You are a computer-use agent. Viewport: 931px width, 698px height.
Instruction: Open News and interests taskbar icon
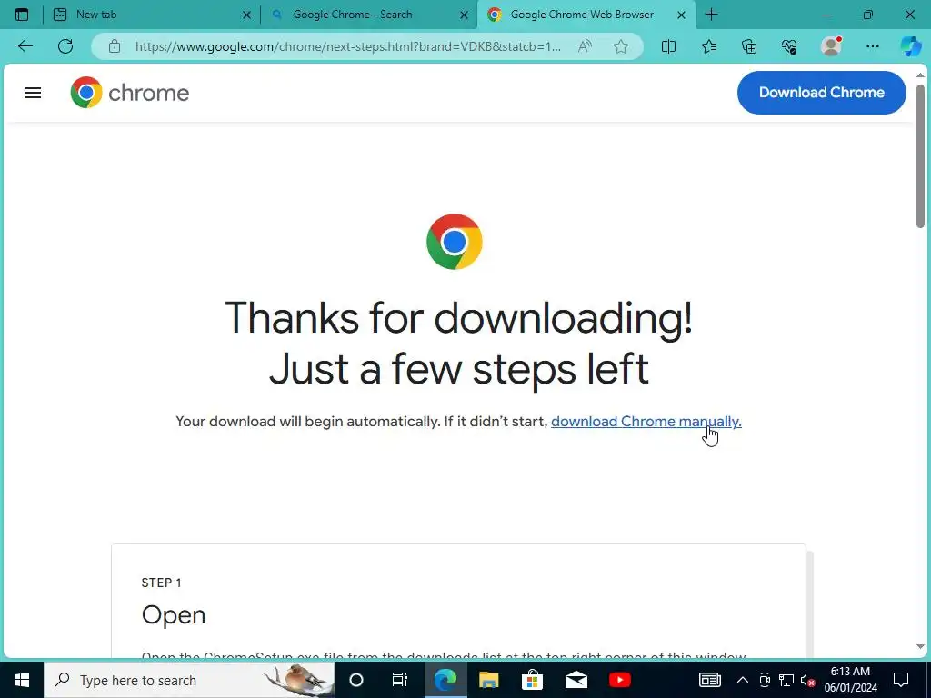click(x=709, y=680)
